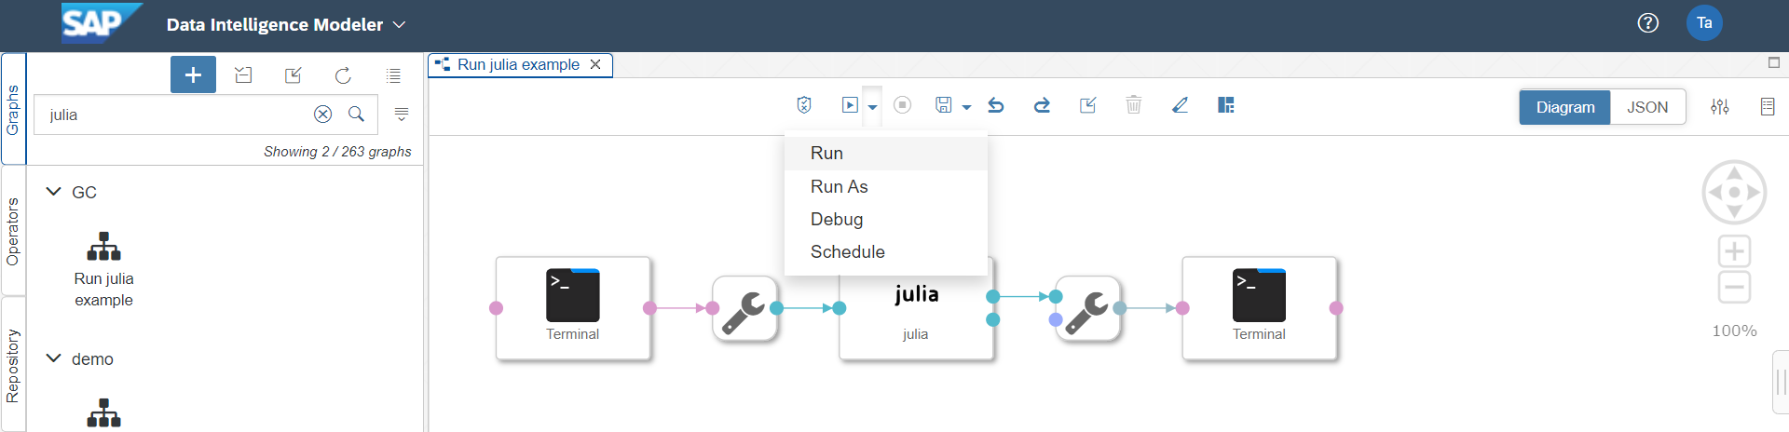Screen dimensions: 1789x432
Task: Click the edit graph icon in left panel
Action: [x=294, y=75]
